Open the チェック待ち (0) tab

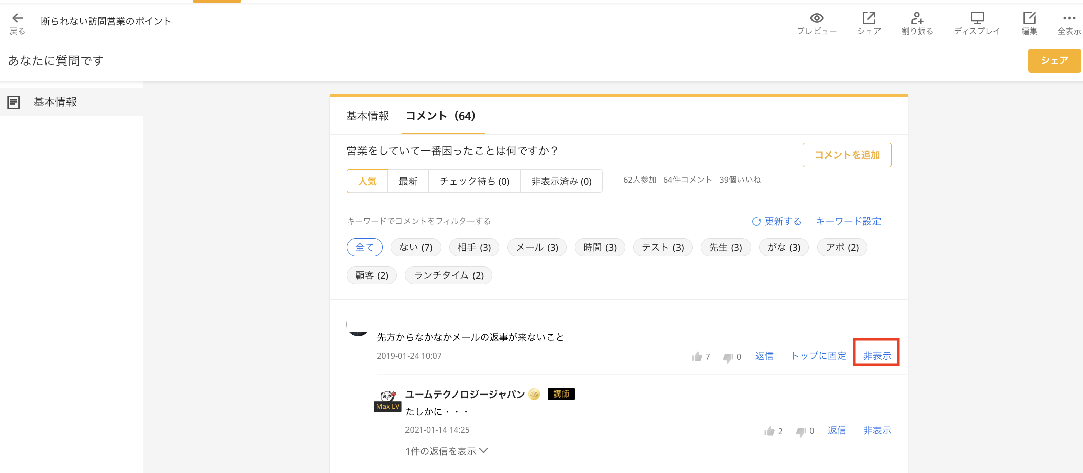pos(474,181)
